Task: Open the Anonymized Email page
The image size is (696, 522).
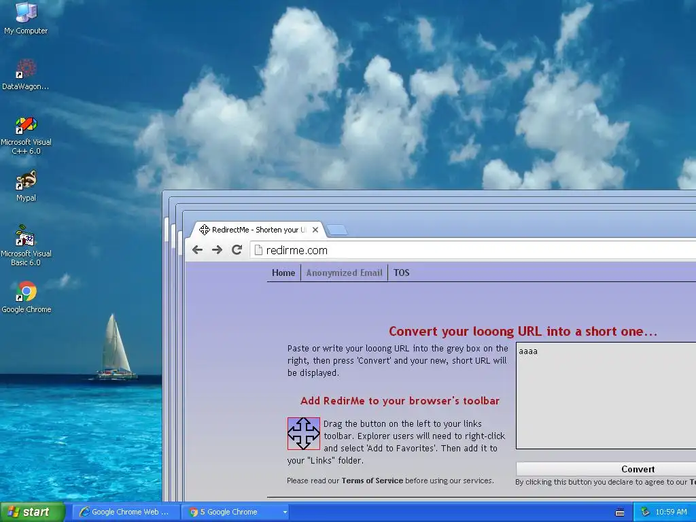Action: (344, 273)
